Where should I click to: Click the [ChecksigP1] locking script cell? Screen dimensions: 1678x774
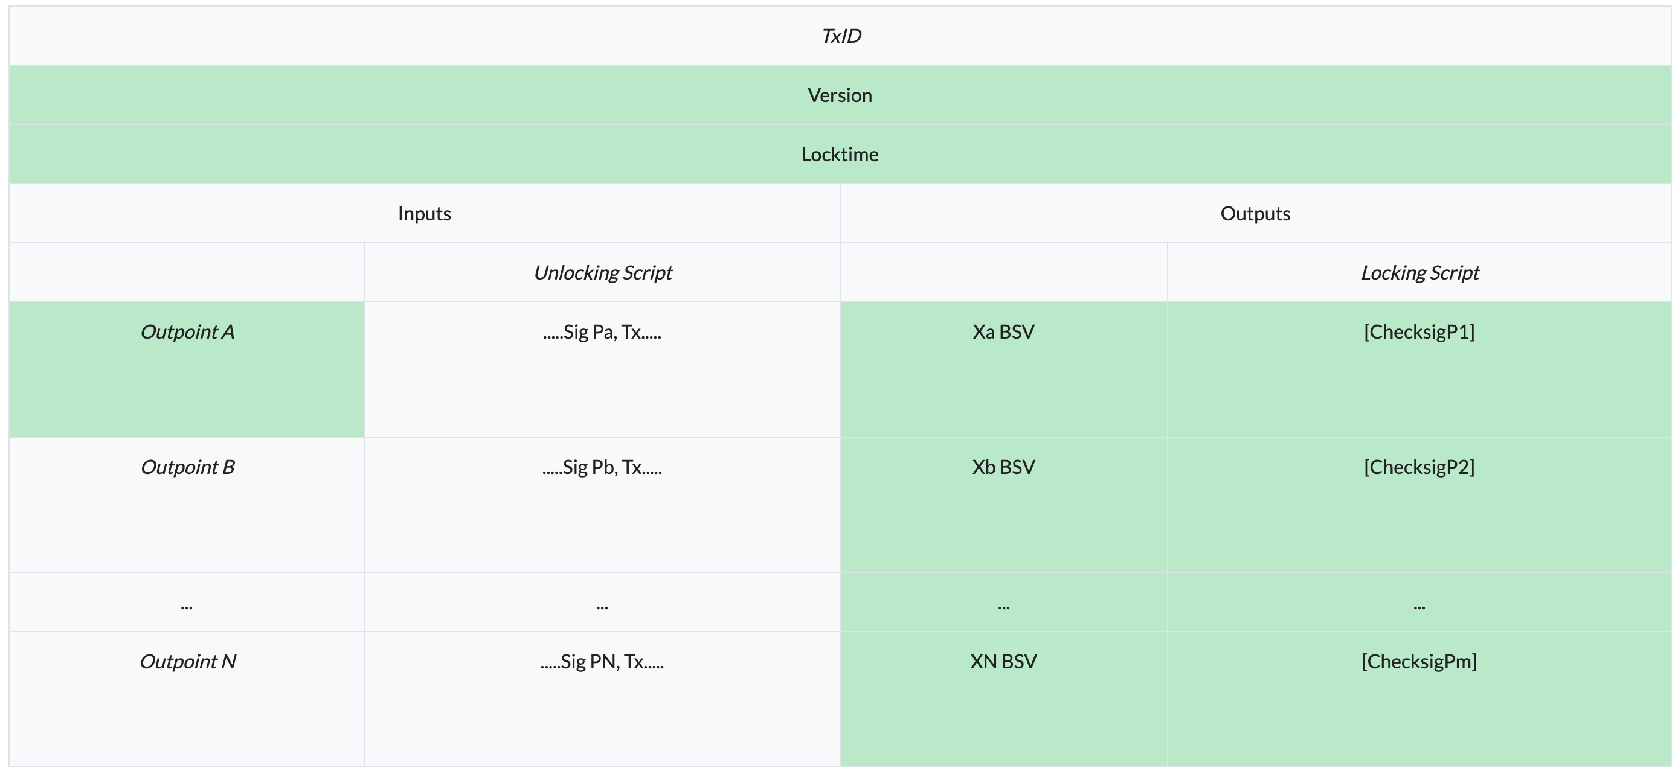coord(1419,332)
